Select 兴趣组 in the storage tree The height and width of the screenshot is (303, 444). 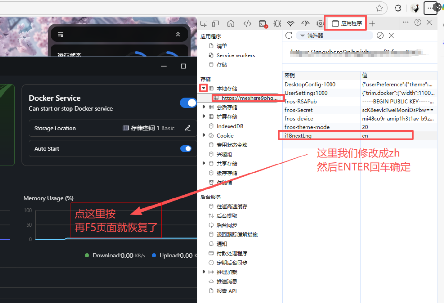[224, 154]
